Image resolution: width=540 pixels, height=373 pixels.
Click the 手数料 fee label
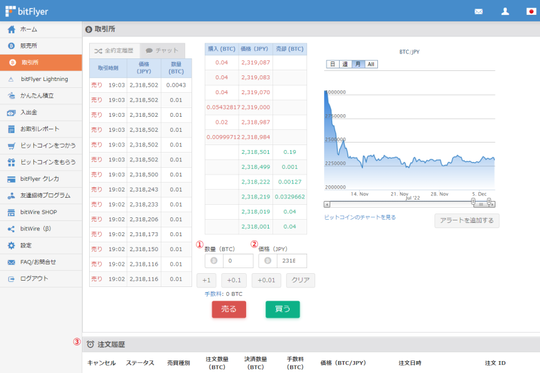tap(213, 294)
